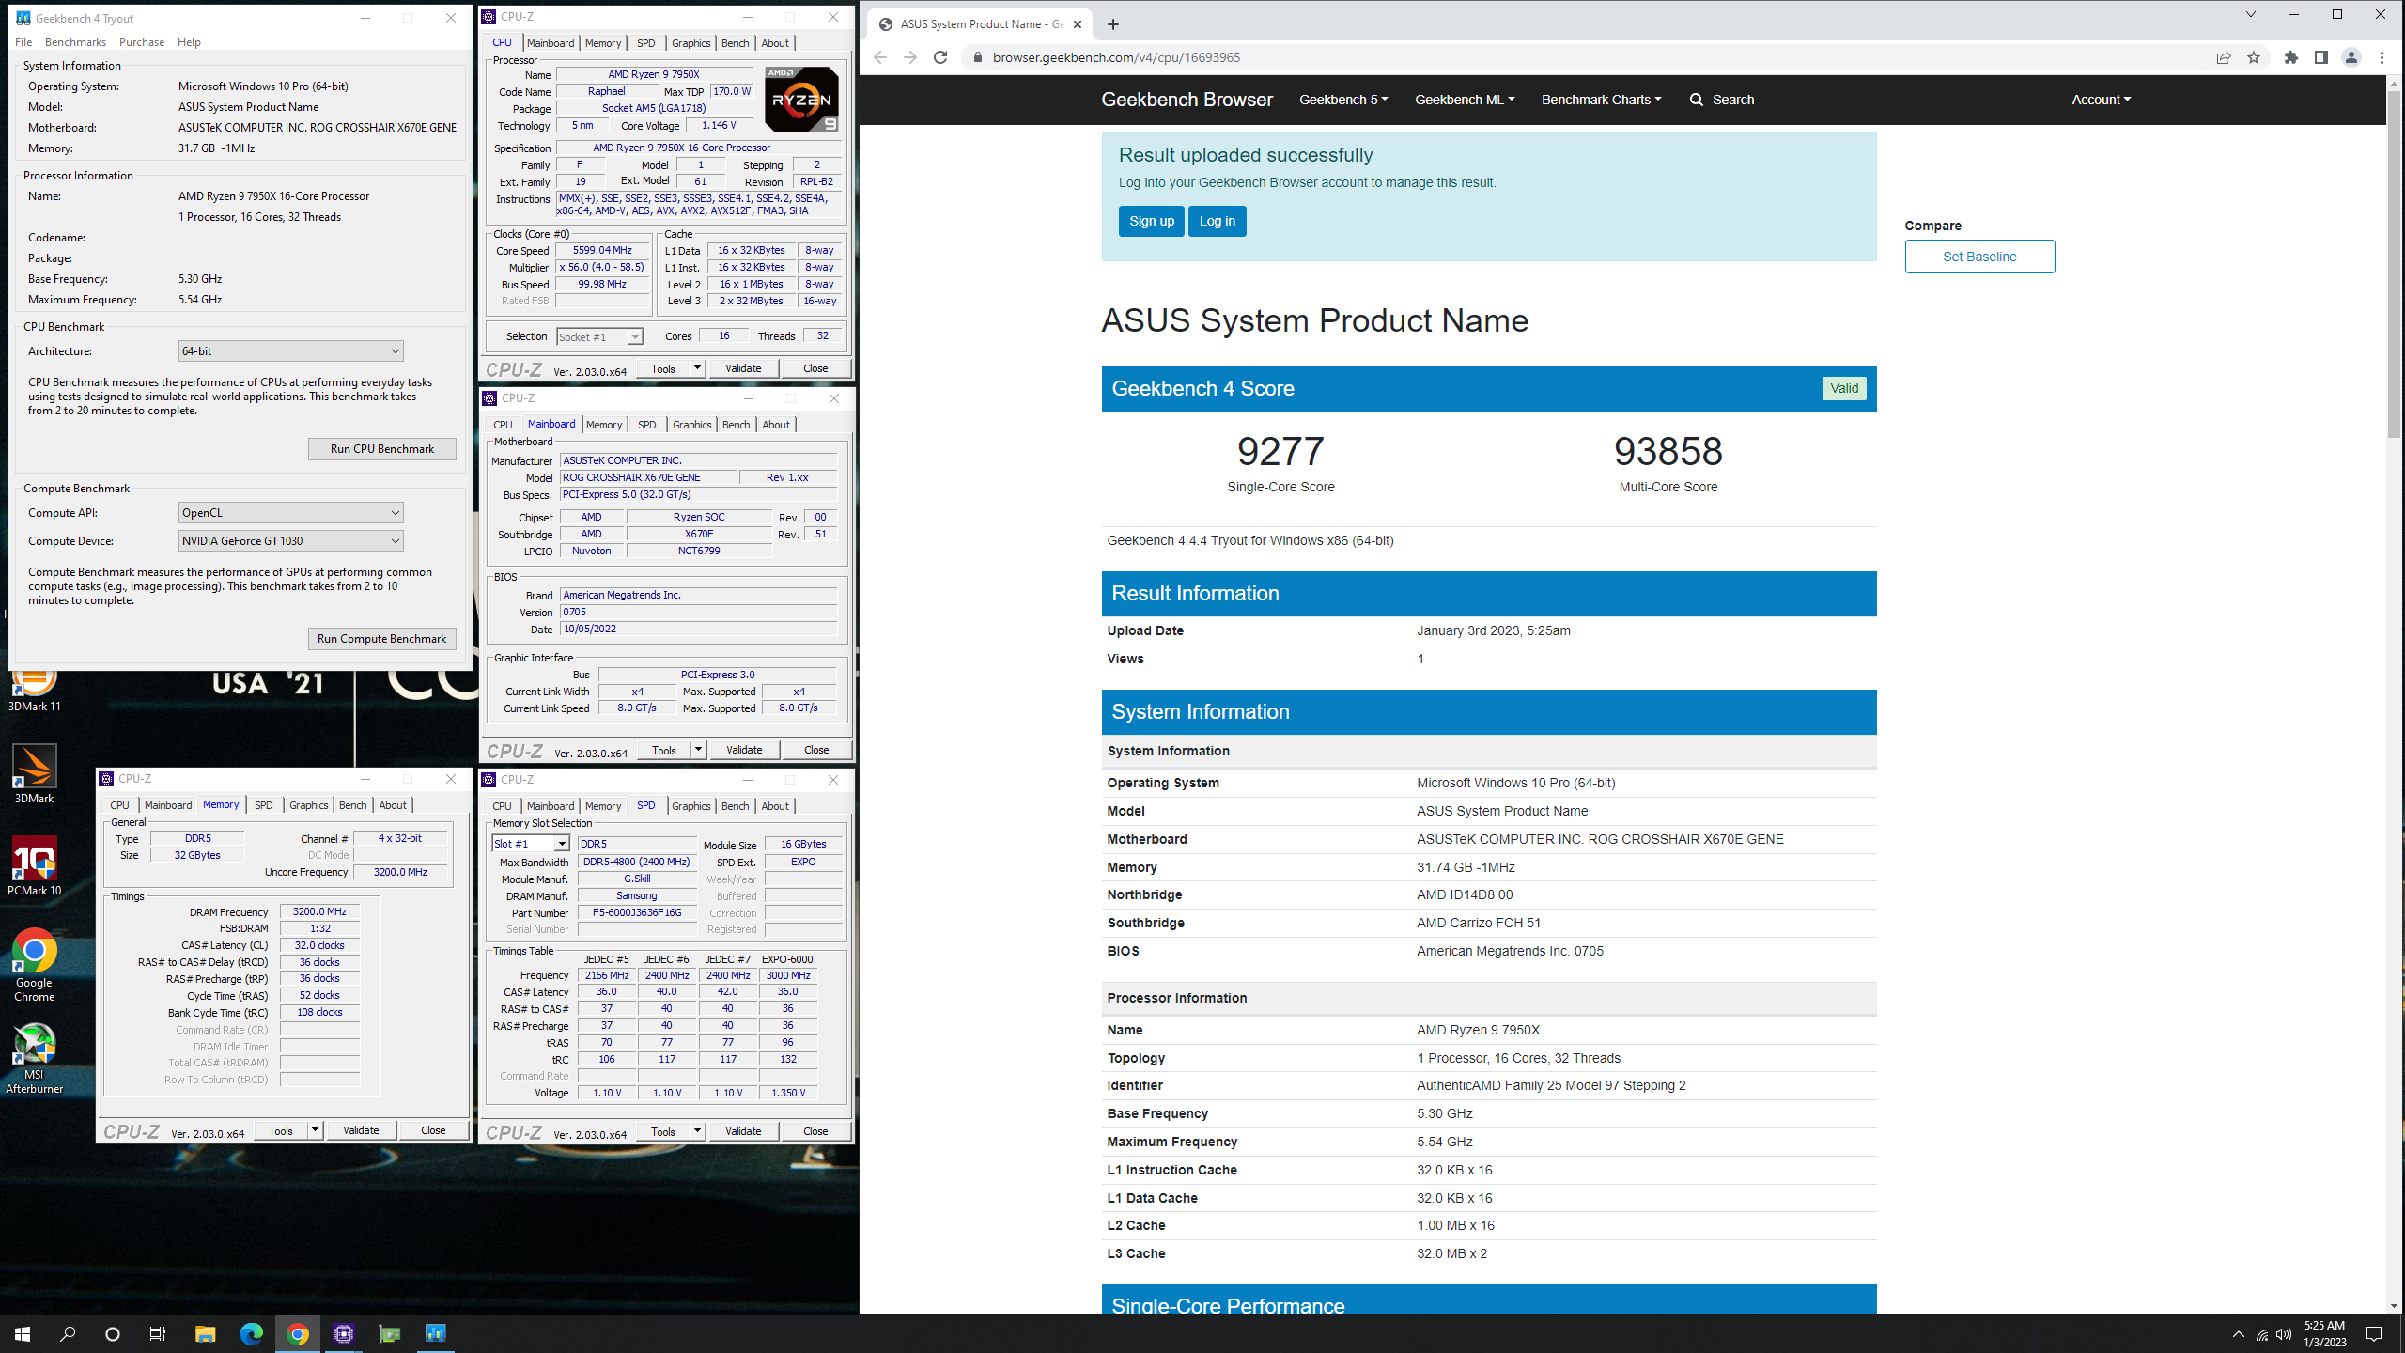Reload the Geekbench browser page
Screen dimensions: 2405x1353
point(940,57)
